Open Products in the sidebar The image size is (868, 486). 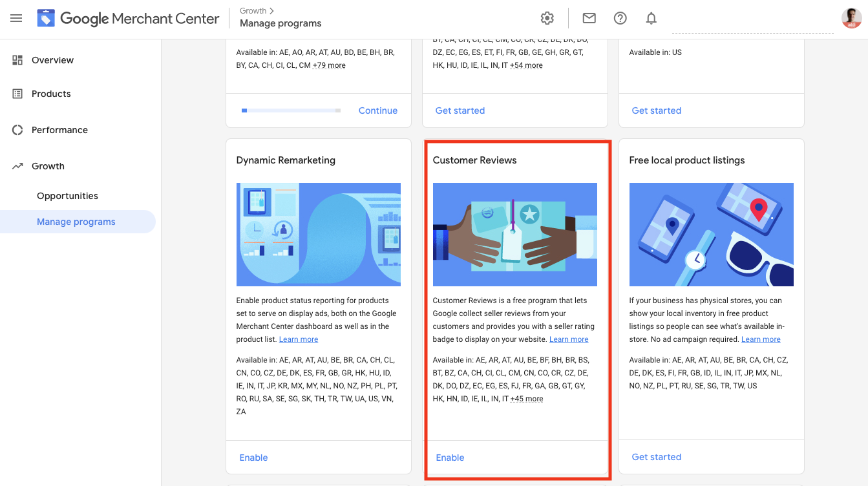tap(51, 94)
